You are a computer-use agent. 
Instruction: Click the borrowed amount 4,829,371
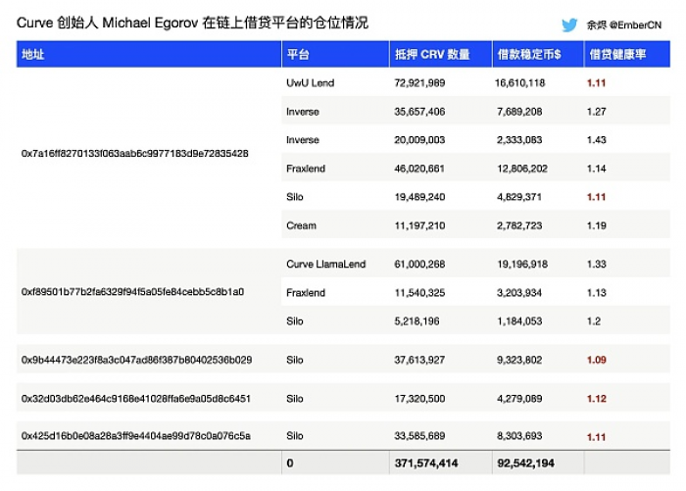coord(518,197)
